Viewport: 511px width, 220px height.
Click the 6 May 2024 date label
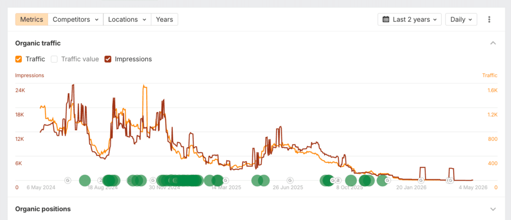[x=41, y=188]
